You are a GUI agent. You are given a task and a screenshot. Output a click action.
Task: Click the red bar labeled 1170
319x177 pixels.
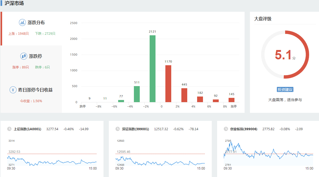click(168, 84)
